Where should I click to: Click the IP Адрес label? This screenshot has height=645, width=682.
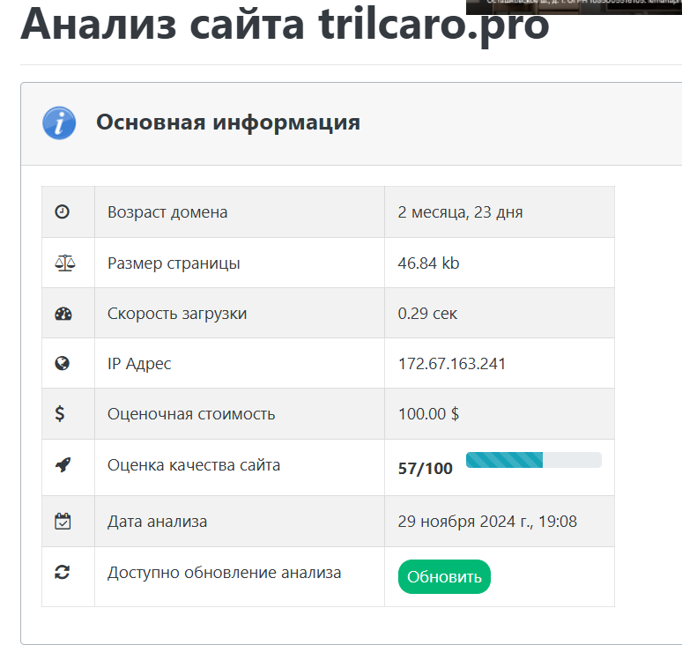(x=139, y=364)
